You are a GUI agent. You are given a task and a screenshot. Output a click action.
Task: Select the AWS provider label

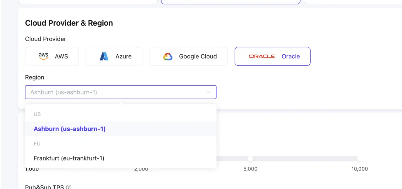click(61, 57)
